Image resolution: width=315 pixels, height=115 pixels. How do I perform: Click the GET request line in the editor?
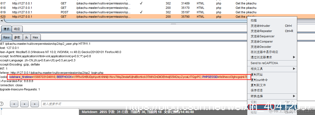(x=45, y=44)
